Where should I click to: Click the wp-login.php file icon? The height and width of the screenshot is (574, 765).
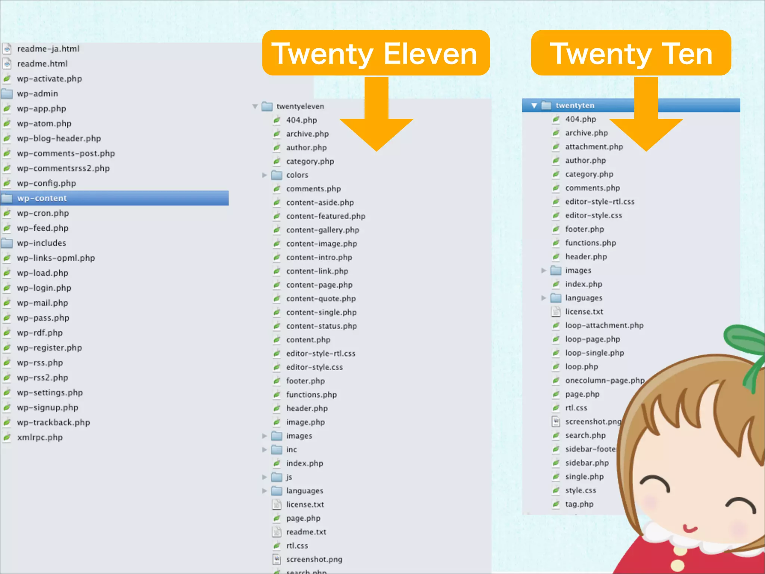(7, 288)
